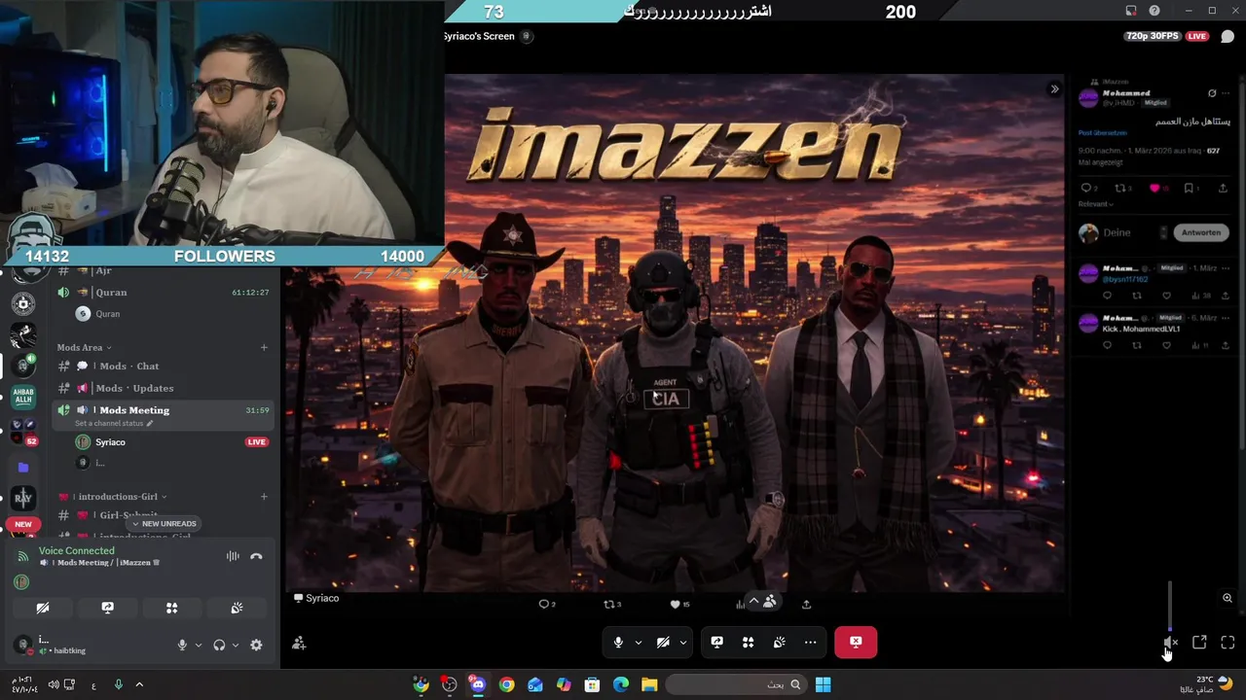Screen dimensions: 1246x700
Task: Open Windows Start button on taskbar
Action: pos(823,684)
